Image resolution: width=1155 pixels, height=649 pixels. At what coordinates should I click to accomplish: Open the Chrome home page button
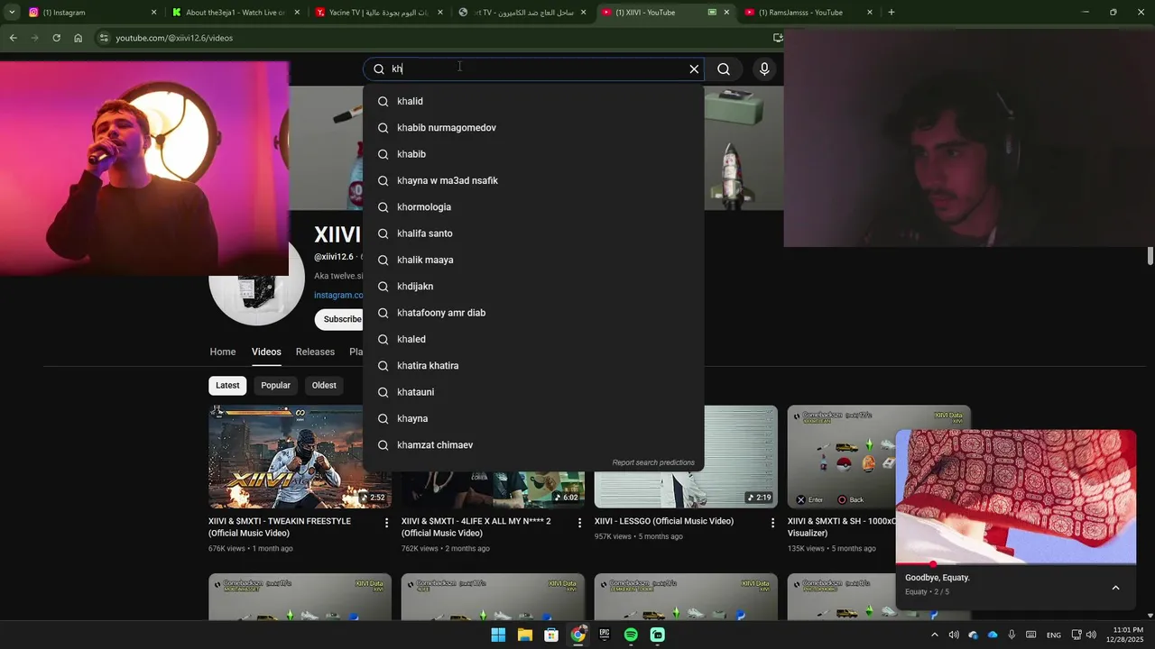(x=79, y=38)
